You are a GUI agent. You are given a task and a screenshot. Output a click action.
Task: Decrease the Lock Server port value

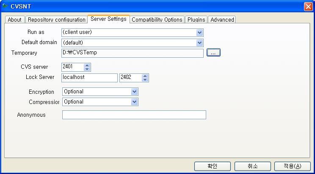145,80
